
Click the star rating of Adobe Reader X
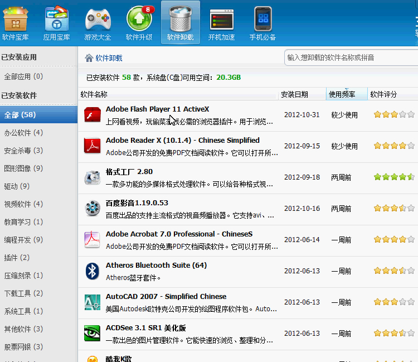click(x=394, y=146)
